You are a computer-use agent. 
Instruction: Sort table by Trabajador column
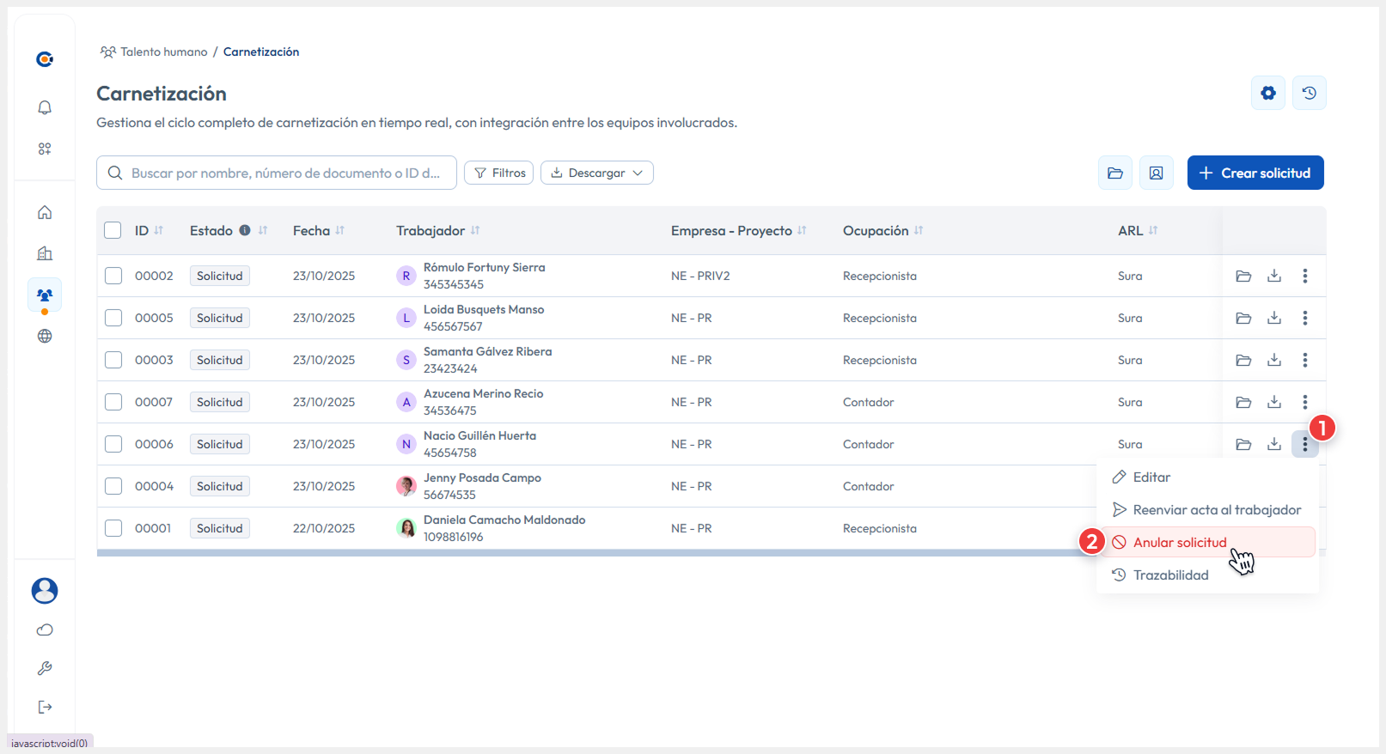tap(475, 230)
